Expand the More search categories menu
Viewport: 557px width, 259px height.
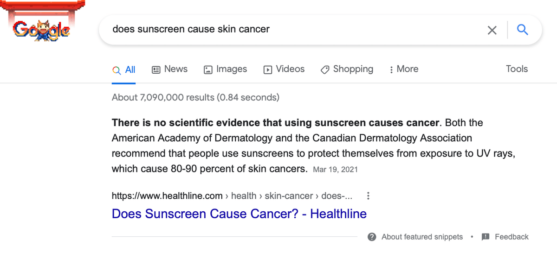[404, 69]
